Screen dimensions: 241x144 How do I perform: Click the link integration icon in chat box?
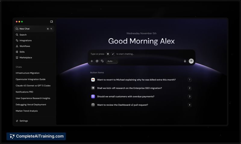[x=102, y=61]
